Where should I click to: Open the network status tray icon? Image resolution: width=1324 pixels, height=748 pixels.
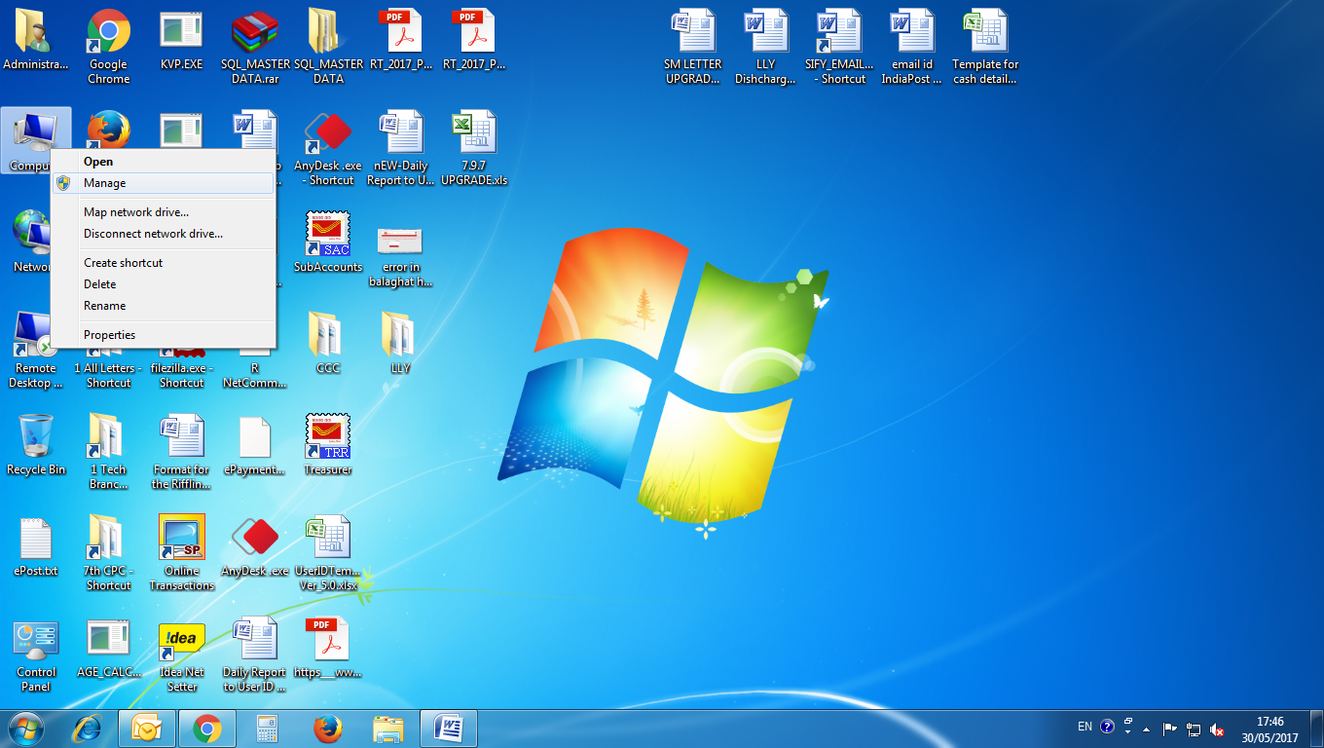[1194, 729]
